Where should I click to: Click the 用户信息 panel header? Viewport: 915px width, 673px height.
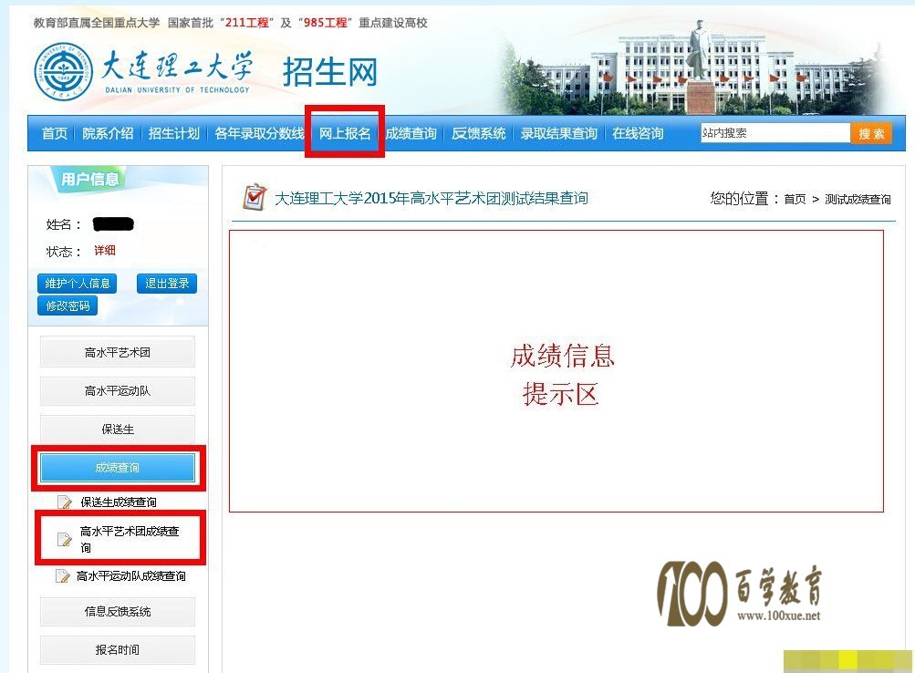click(x=90, y=179)
